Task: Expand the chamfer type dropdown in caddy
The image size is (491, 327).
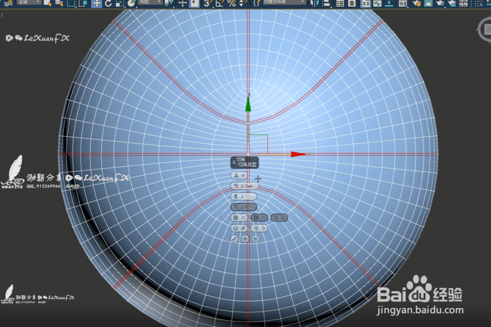Action: 239,175
